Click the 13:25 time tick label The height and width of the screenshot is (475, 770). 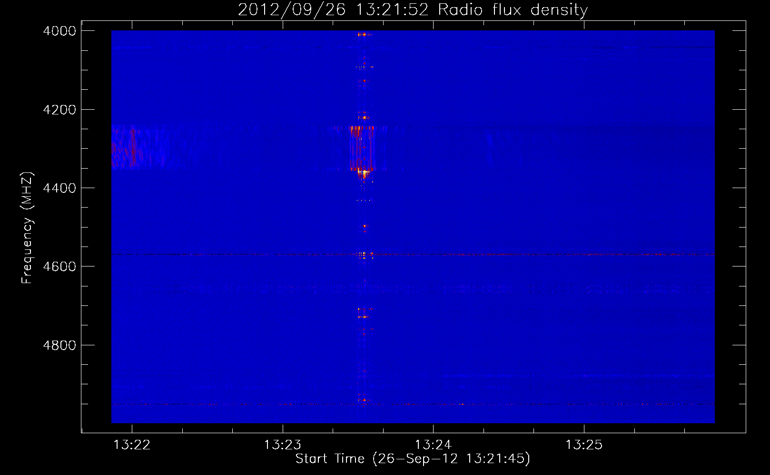[584, 445]
